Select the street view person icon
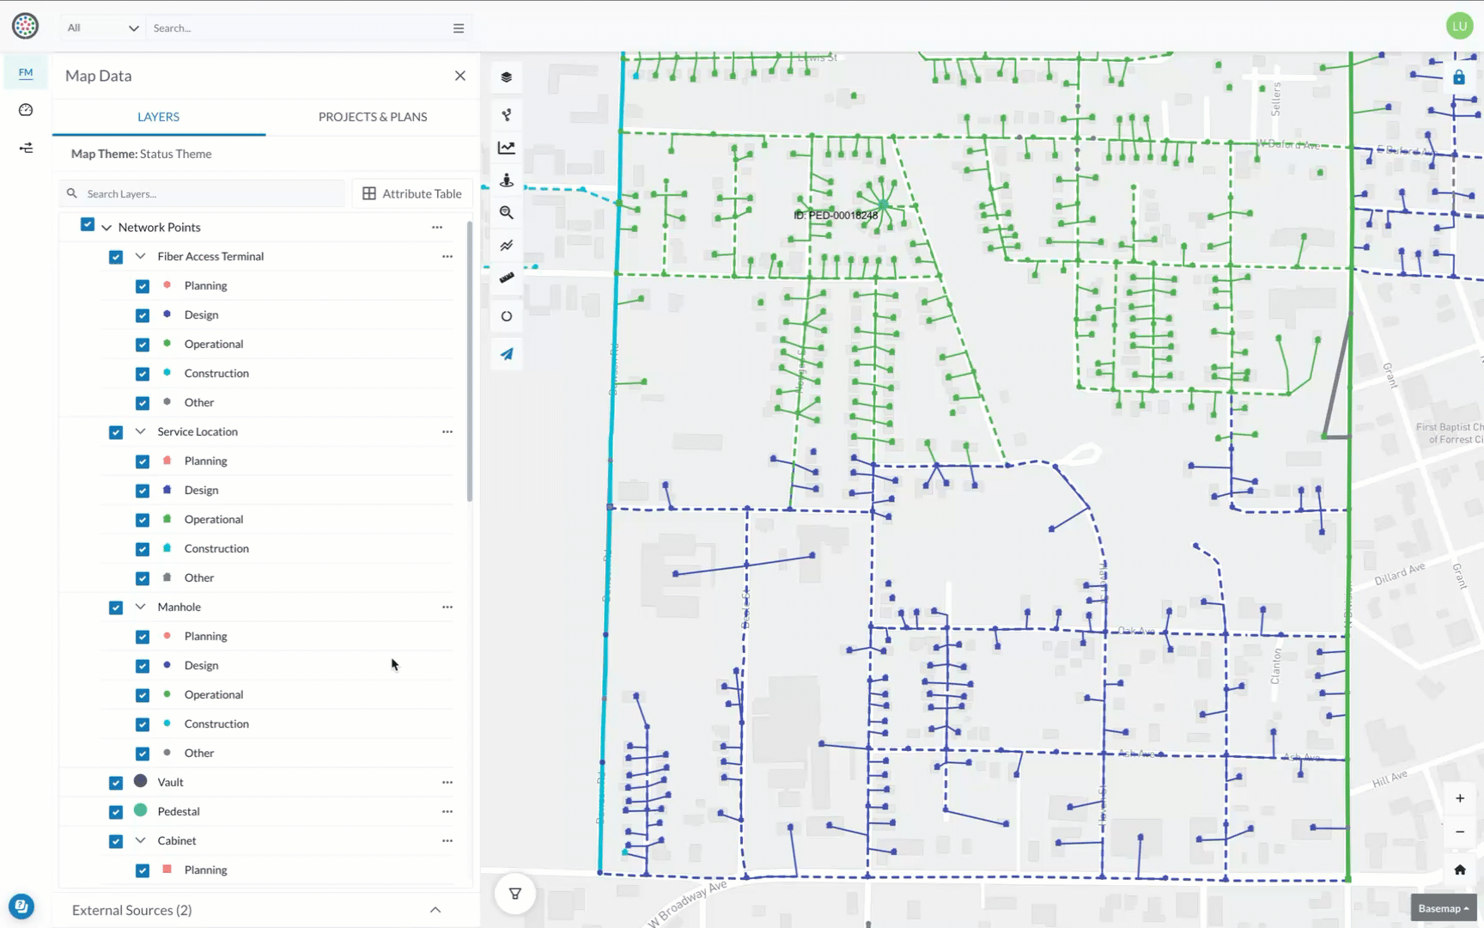Image resolution: width=1484 pixels, height=928 pixels. coord(507,180)
